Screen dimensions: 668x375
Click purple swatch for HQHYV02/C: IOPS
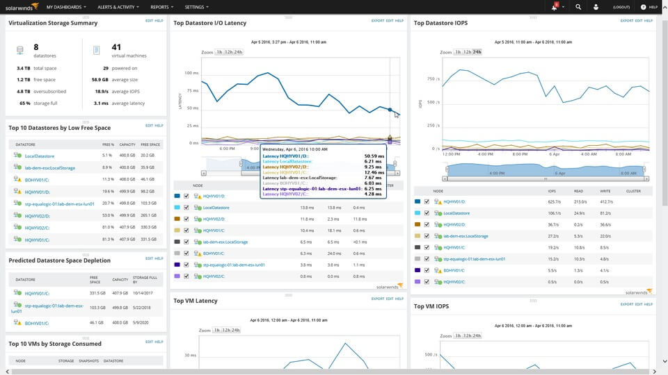tap(417, 282)
